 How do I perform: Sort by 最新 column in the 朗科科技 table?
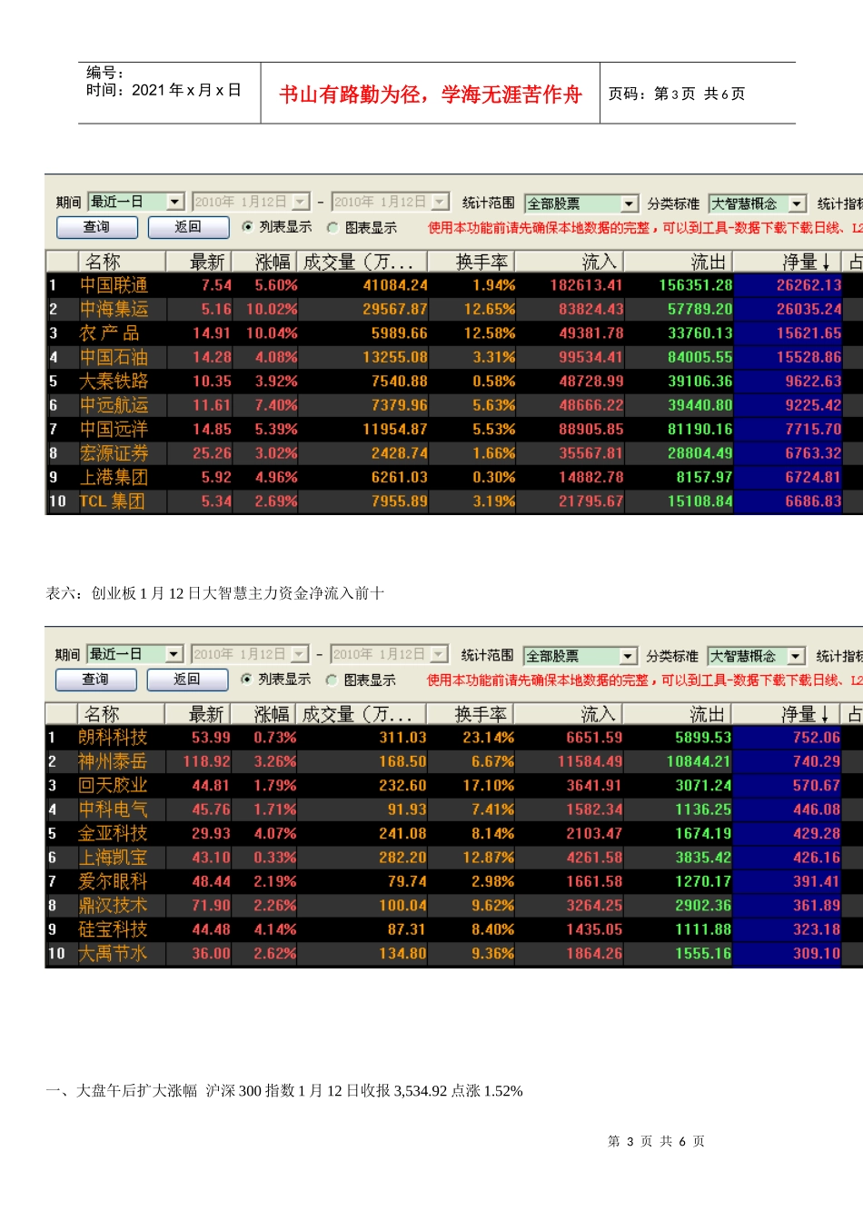pyautogui.click(x=199, y=714)
